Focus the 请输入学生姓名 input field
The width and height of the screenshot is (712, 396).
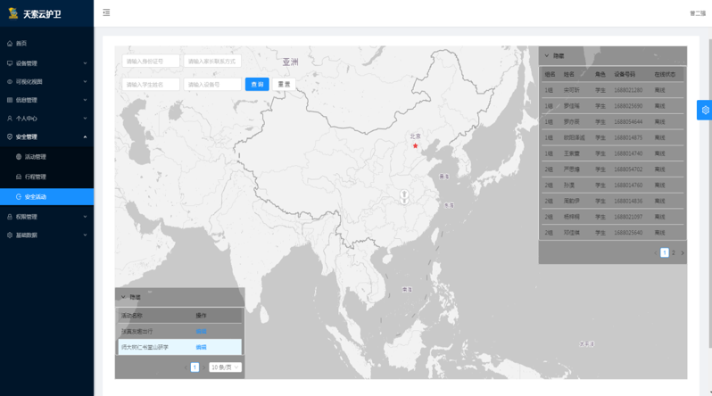point(151,84)
